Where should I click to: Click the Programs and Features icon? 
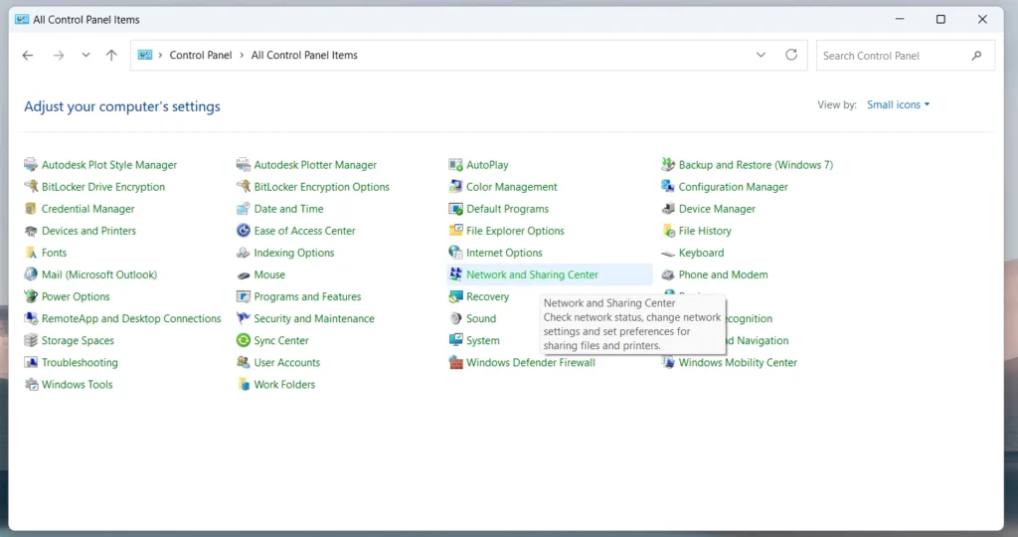(244, 296)
